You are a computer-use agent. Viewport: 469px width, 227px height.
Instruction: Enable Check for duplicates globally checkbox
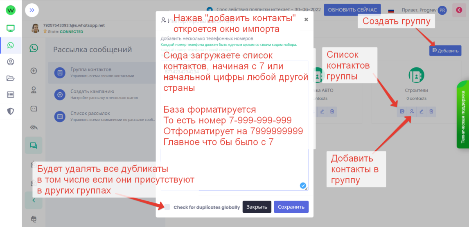[x=167, y=207]
